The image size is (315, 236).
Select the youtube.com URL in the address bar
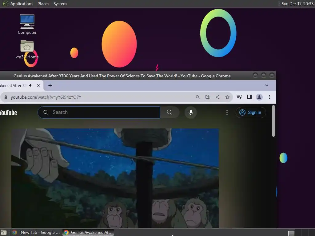pyautogui.click(x=46, y=97)
